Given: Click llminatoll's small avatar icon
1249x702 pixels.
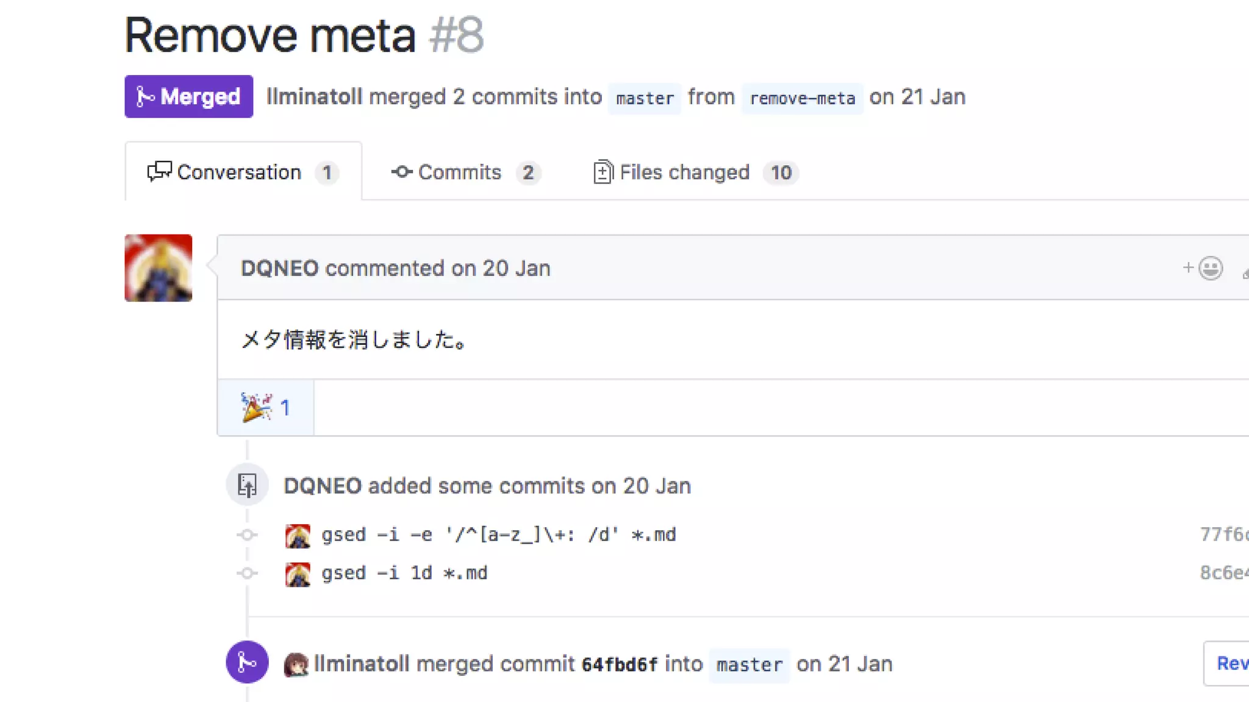Looking at the screenshot, I should coord(296,665).
